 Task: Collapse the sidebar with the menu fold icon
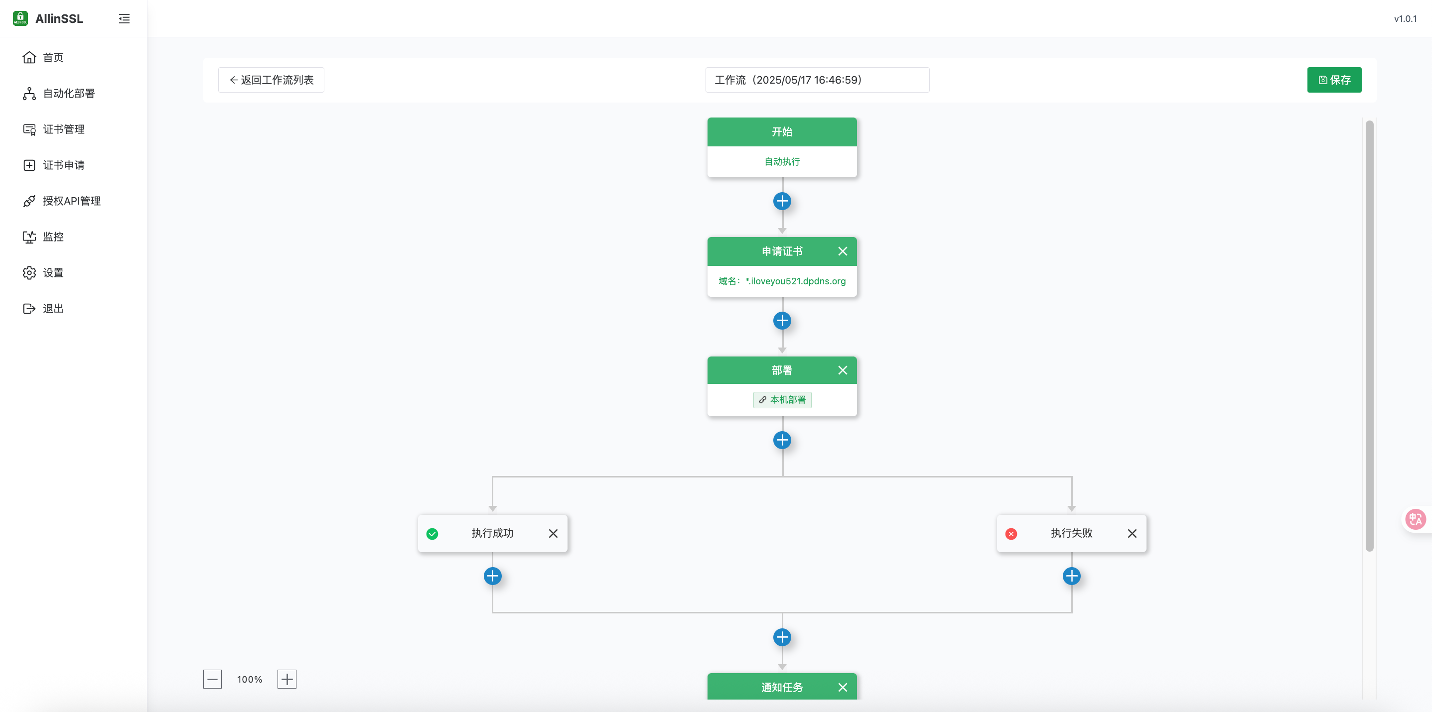click(124, 19)
